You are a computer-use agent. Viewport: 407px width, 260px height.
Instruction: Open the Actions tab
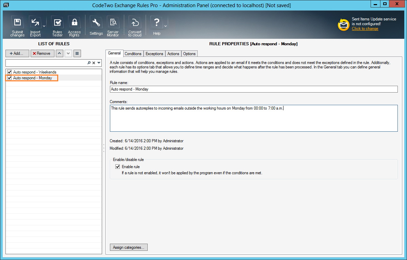173,54
